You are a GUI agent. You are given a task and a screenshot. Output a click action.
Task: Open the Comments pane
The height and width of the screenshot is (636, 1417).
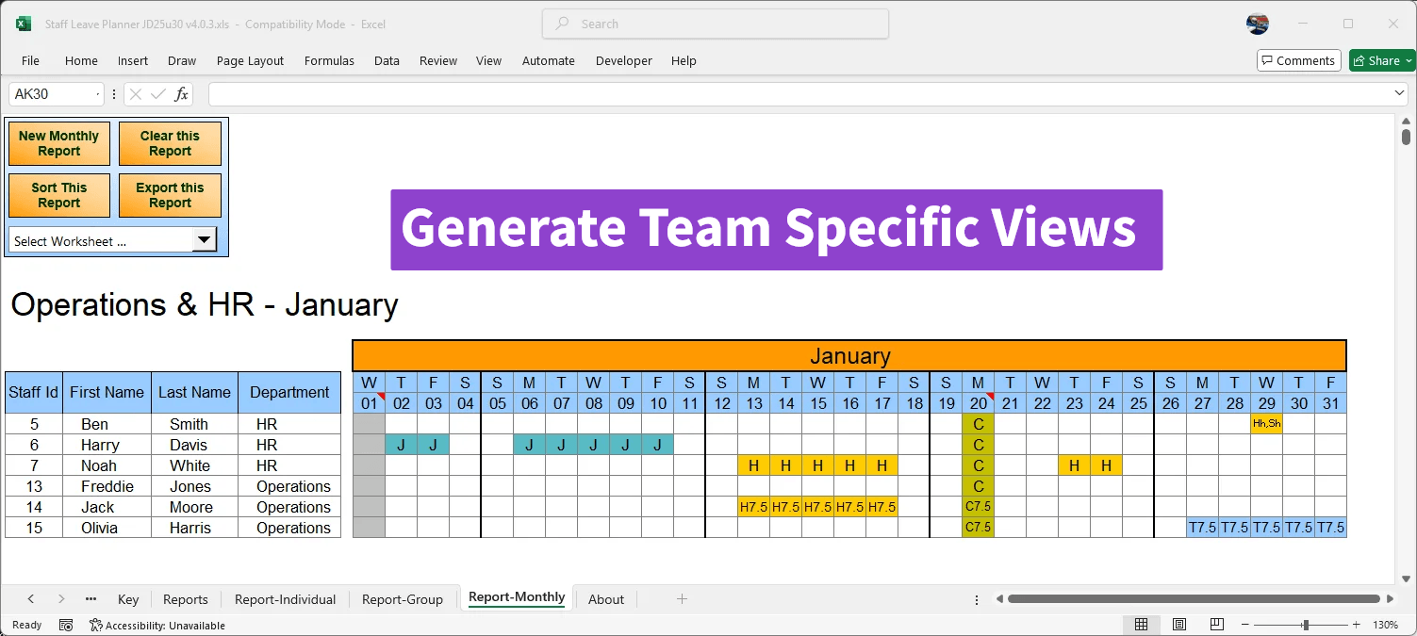1298,59
